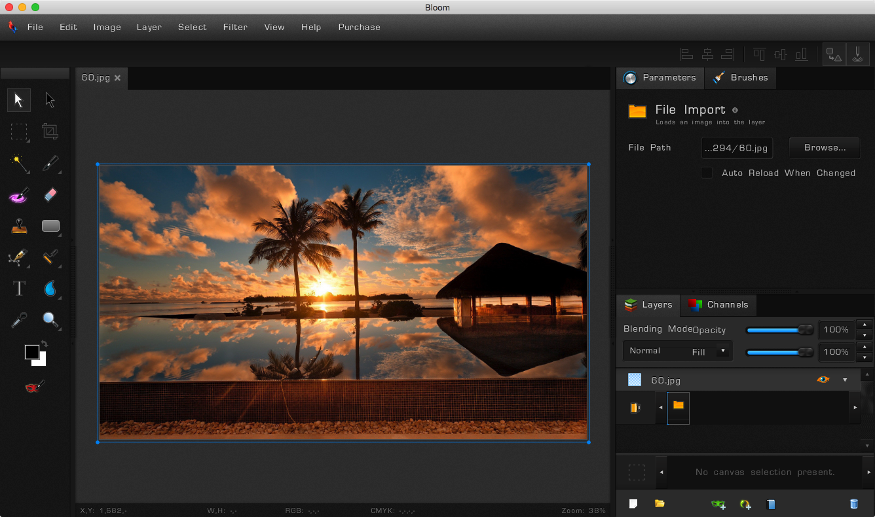Select the Eraser tool

click(50, 194)
